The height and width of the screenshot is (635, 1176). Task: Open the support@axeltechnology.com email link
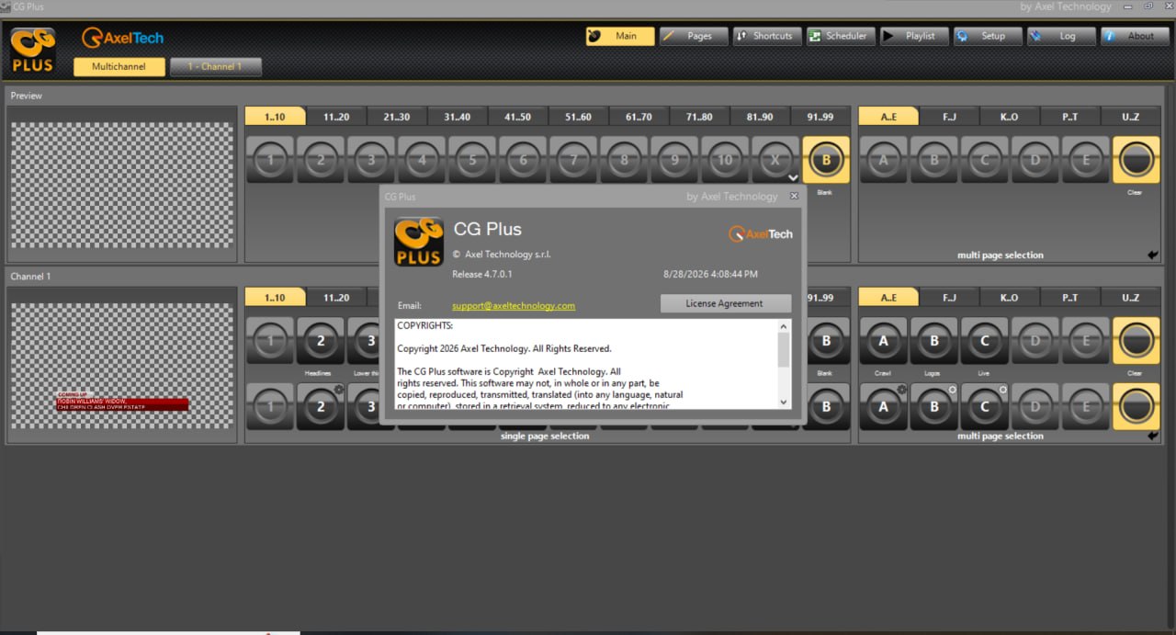tap(514, 306)
